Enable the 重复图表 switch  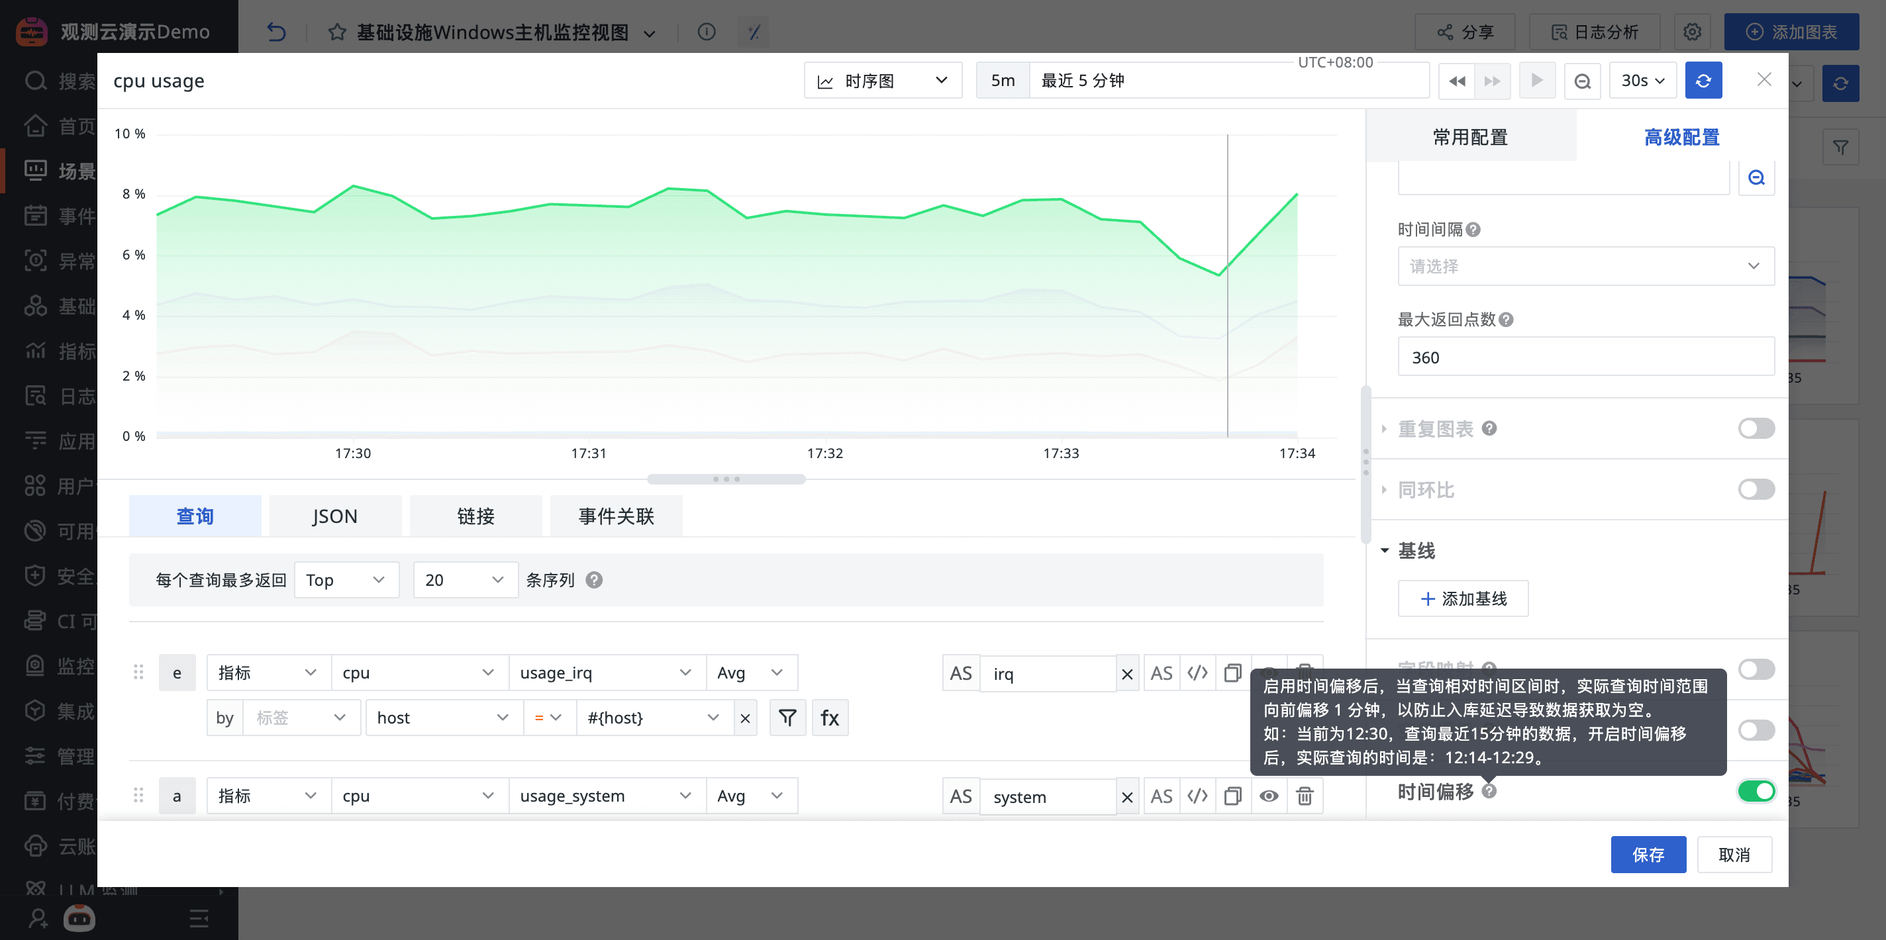click(1756, 428)
